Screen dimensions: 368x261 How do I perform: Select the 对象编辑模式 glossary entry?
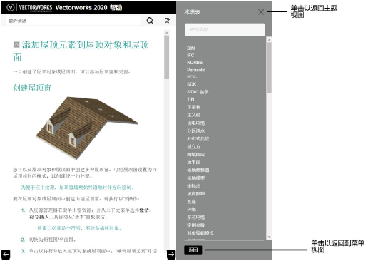pos(200,233)
